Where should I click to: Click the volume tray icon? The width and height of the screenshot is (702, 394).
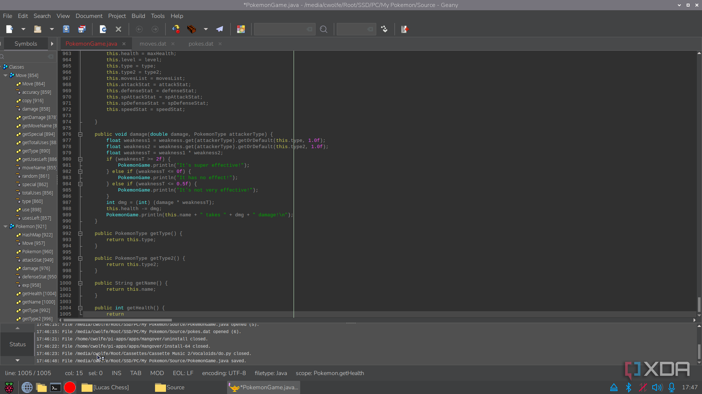[657, 387]
